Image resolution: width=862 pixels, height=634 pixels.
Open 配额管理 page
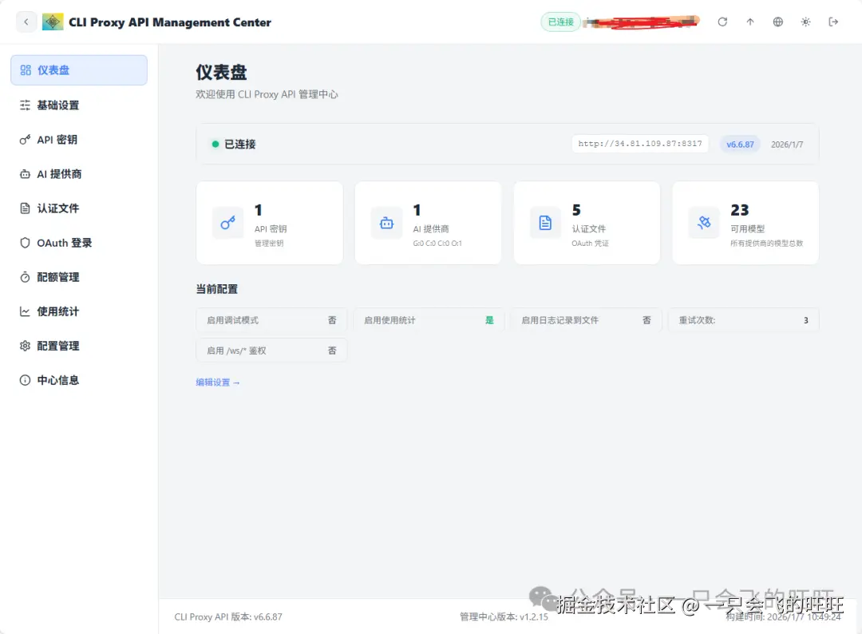point(78,277)
